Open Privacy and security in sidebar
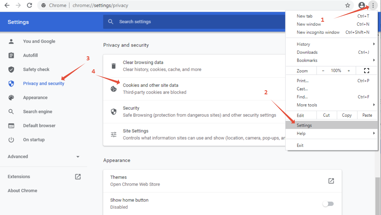The image size is (381, 215). (43, 83)
